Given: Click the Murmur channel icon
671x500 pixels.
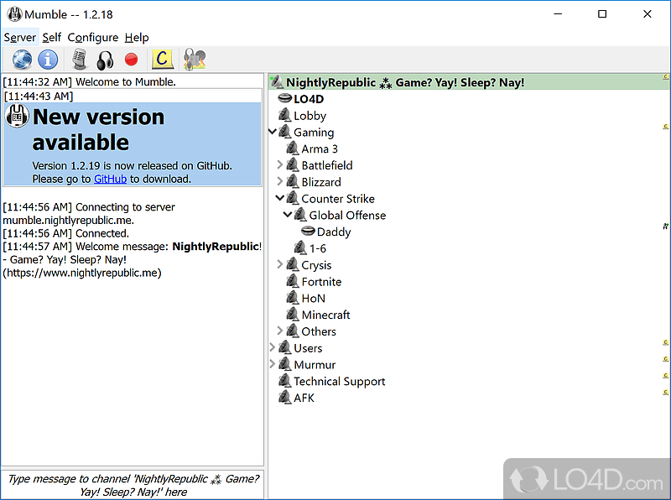Looking at the screenshot, I should click(x=285, y=364).
